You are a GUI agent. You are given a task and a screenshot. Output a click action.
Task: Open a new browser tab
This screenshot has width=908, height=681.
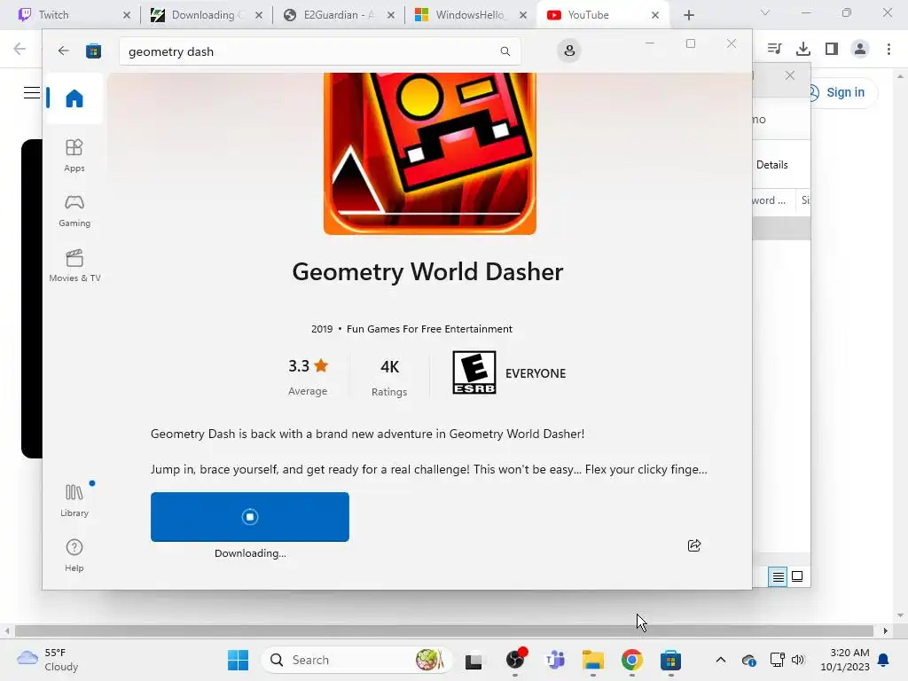[x=688, y=15]
